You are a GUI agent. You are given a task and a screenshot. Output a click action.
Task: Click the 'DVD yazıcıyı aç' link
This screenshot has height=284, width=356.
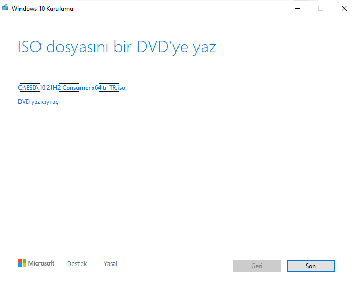[38, 102]
